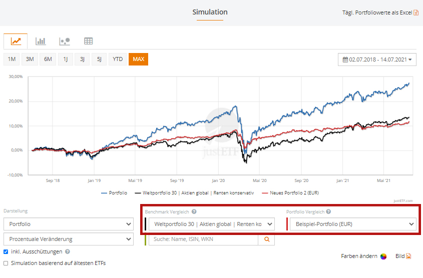Screen dimensions: 423x278
Task: Open help icon beside Benchmark Vergleich
Action: click(194, 212)
